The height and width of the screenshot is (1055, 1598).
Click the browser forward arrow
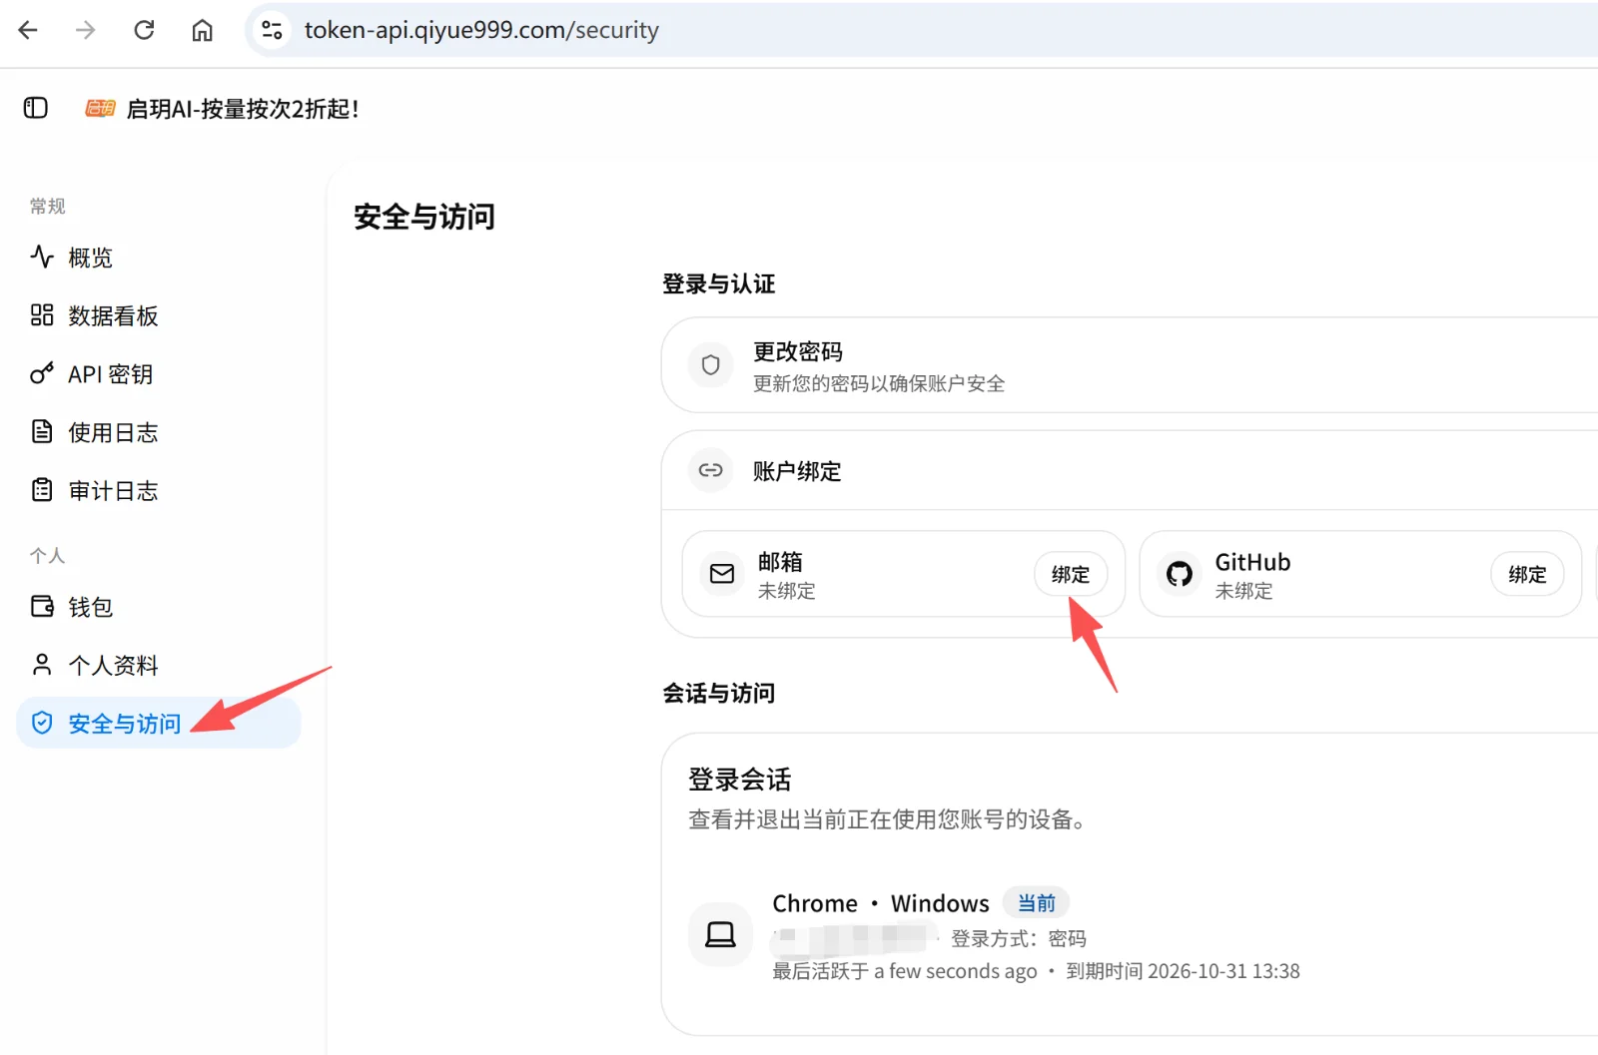click(x=86, y=30)
